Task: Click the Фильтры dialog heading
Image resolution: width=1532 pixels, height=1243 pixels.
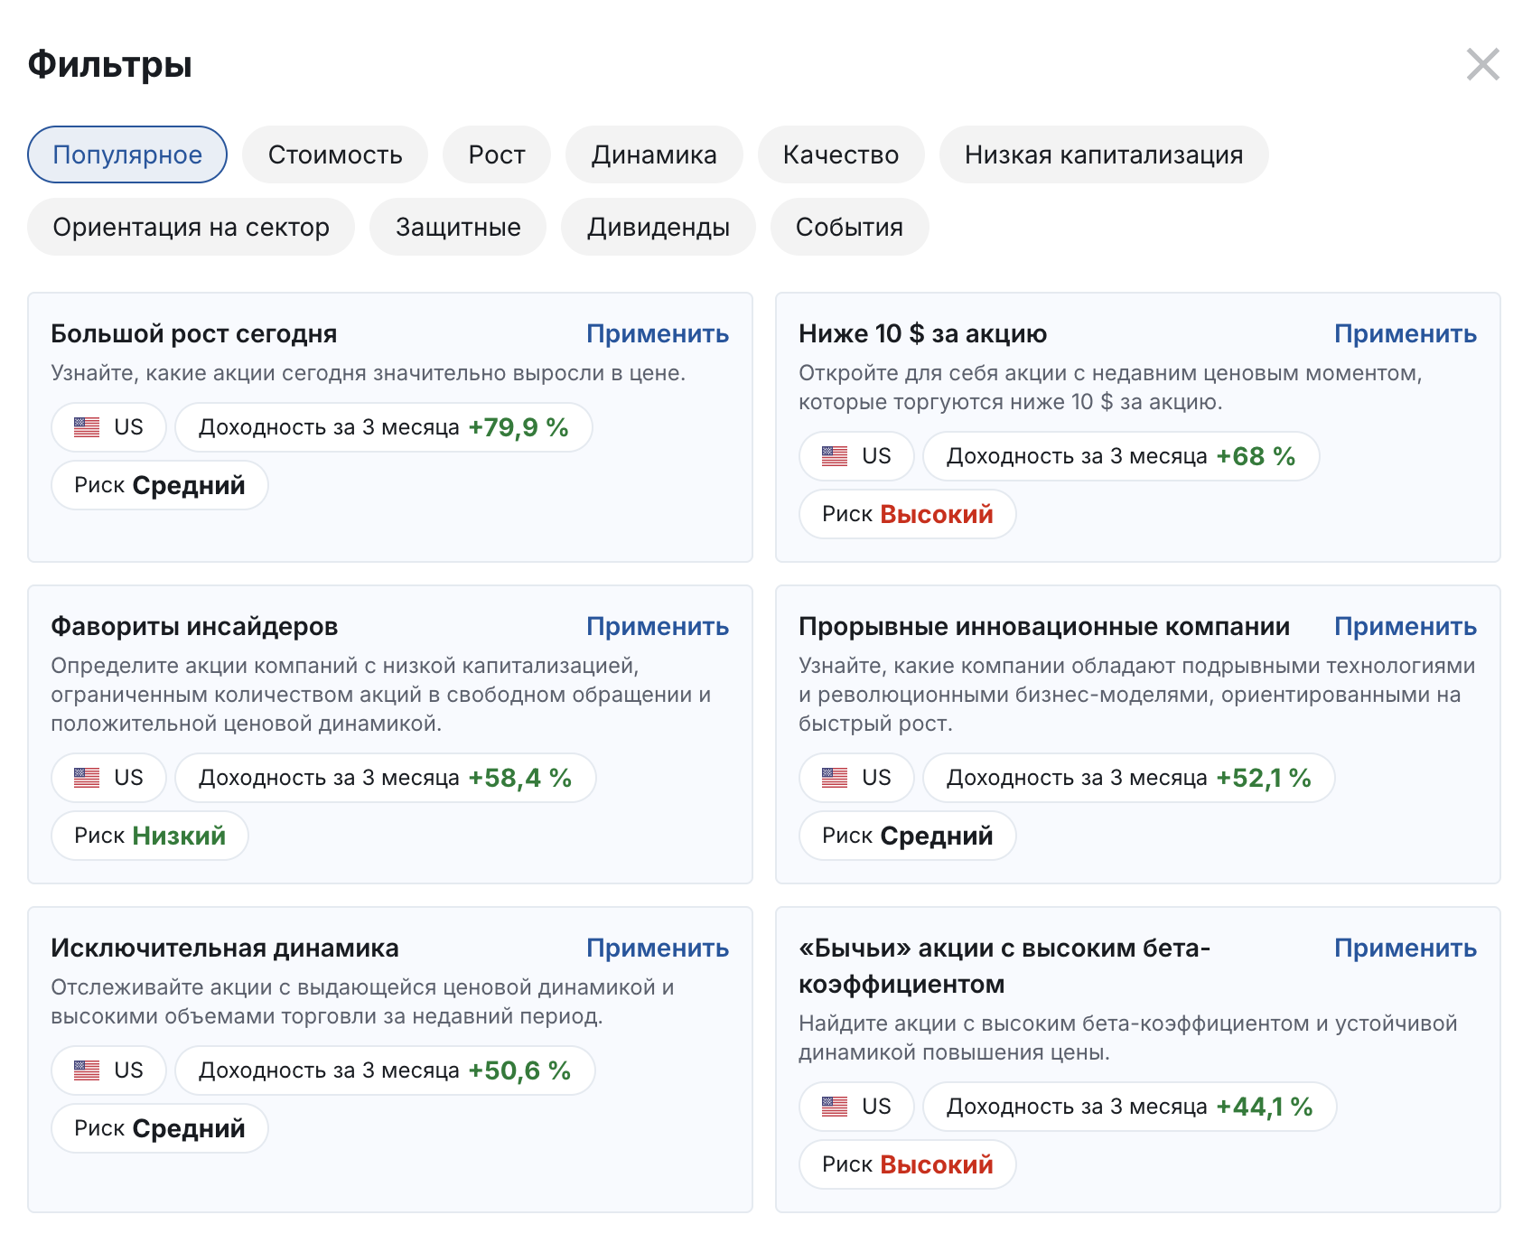Action: point(110,65)
